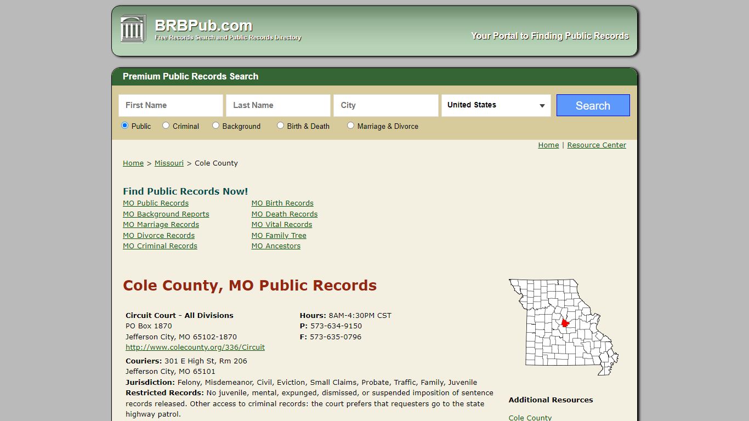Open MO Public Records link

coord(156,203)
